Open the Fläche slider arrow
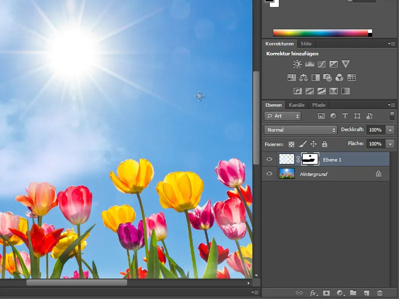This screenshot has width=399, height=299. (x=390, y=144)
